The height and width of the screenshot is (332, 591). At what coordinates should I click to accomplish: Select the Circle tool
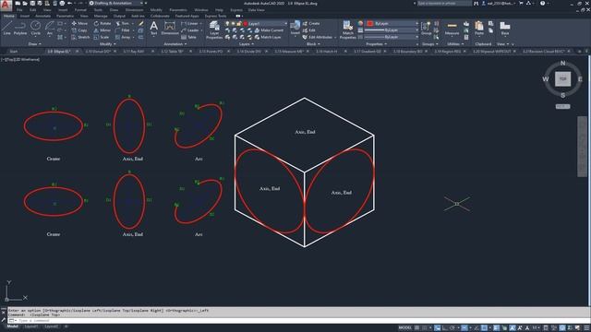[35, 28]
